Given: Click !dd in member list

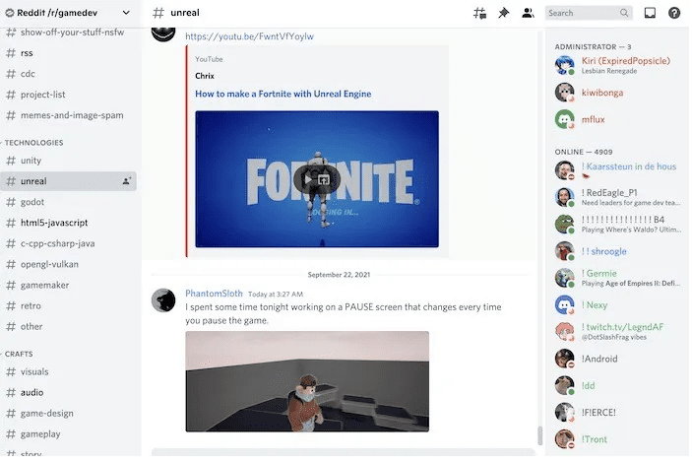Looking at the screenshot, I should 616,385.
